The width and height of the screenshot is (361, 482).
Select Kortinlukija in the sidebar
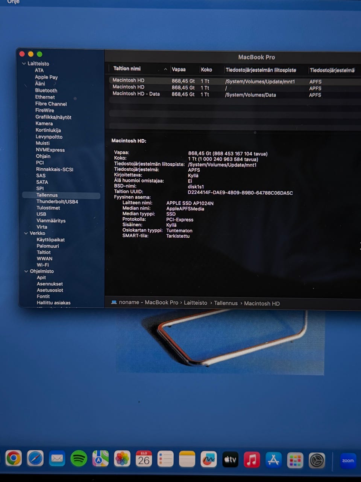point(48,130)
